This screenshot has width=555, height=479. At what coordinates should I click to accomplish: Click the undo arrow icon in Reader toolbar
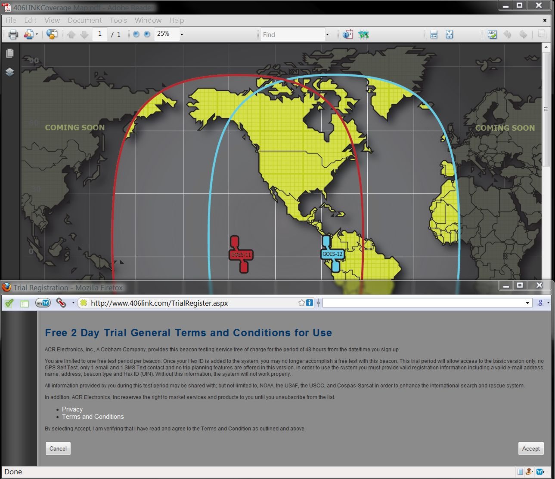point(508,34)
